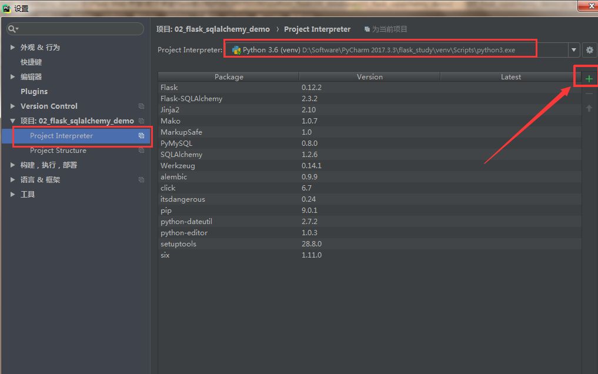Click the 项目 breadcrumb in the header

click(213, 29)
